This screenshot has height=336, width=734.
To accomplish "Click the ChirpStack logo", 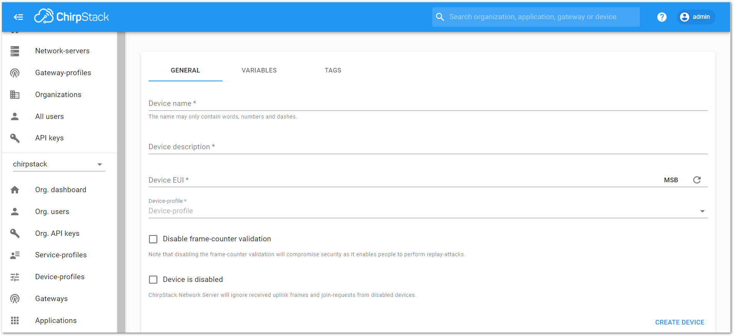I will click(x=71, y=16).
